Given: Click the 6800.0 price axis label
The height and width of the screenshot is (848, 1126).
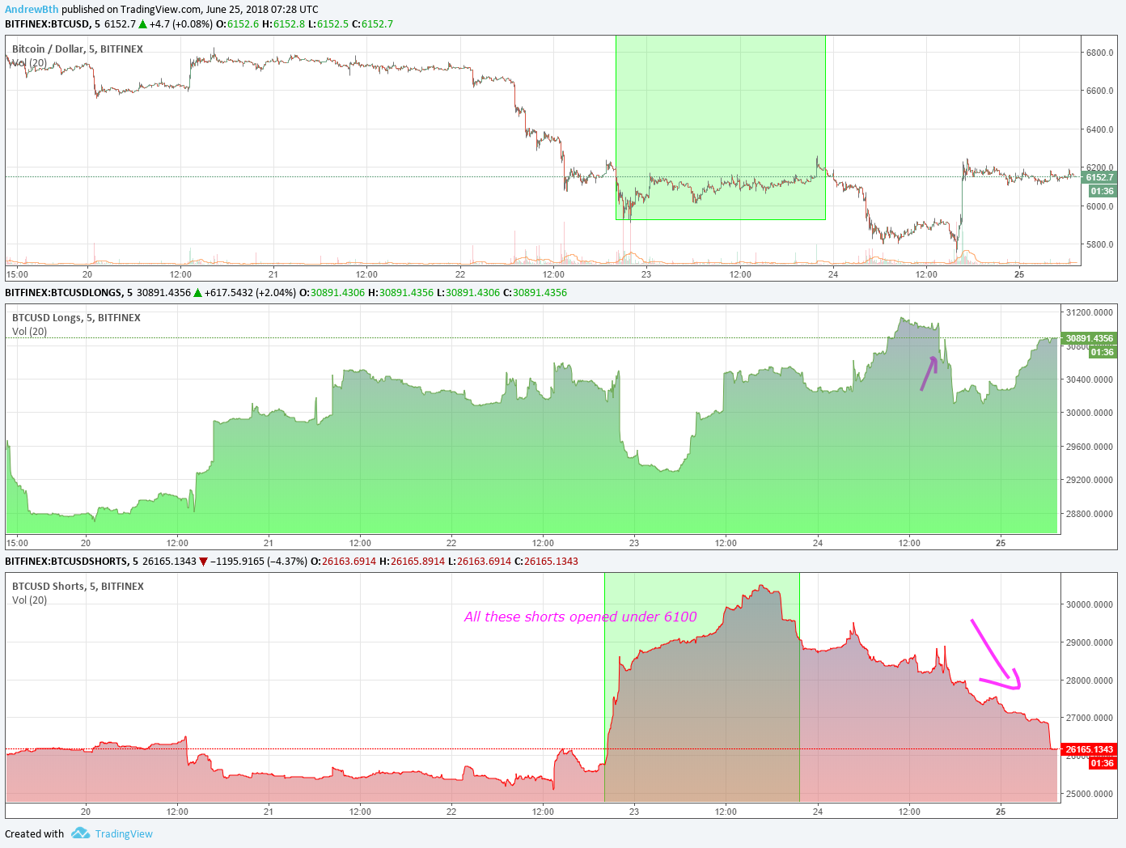Looking at the screenshot, I should (1100, 53).
